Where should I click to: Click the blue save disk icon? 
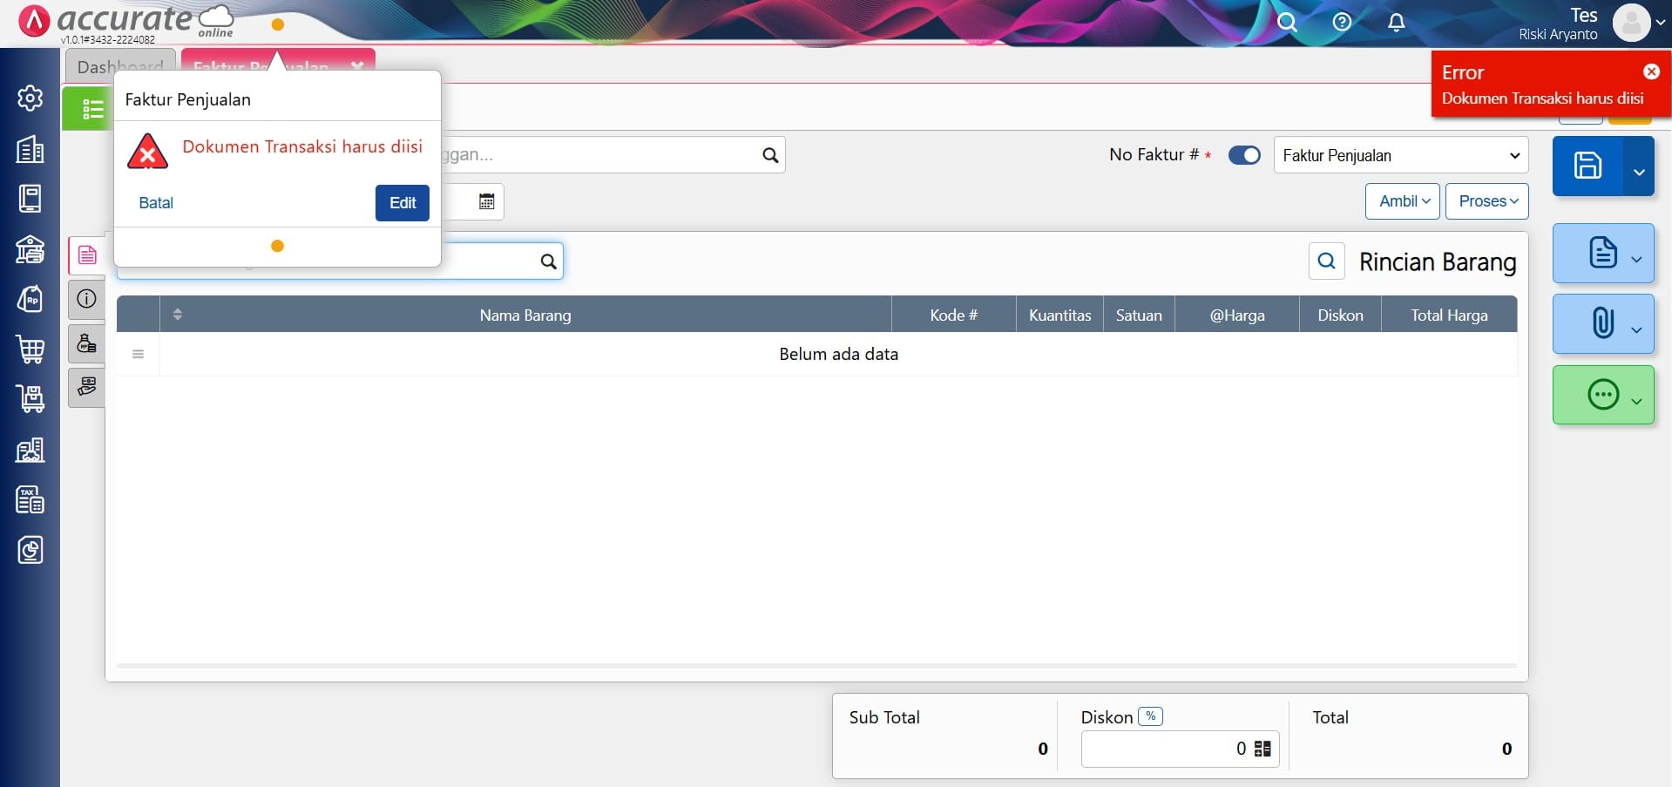click(1587, 166)
